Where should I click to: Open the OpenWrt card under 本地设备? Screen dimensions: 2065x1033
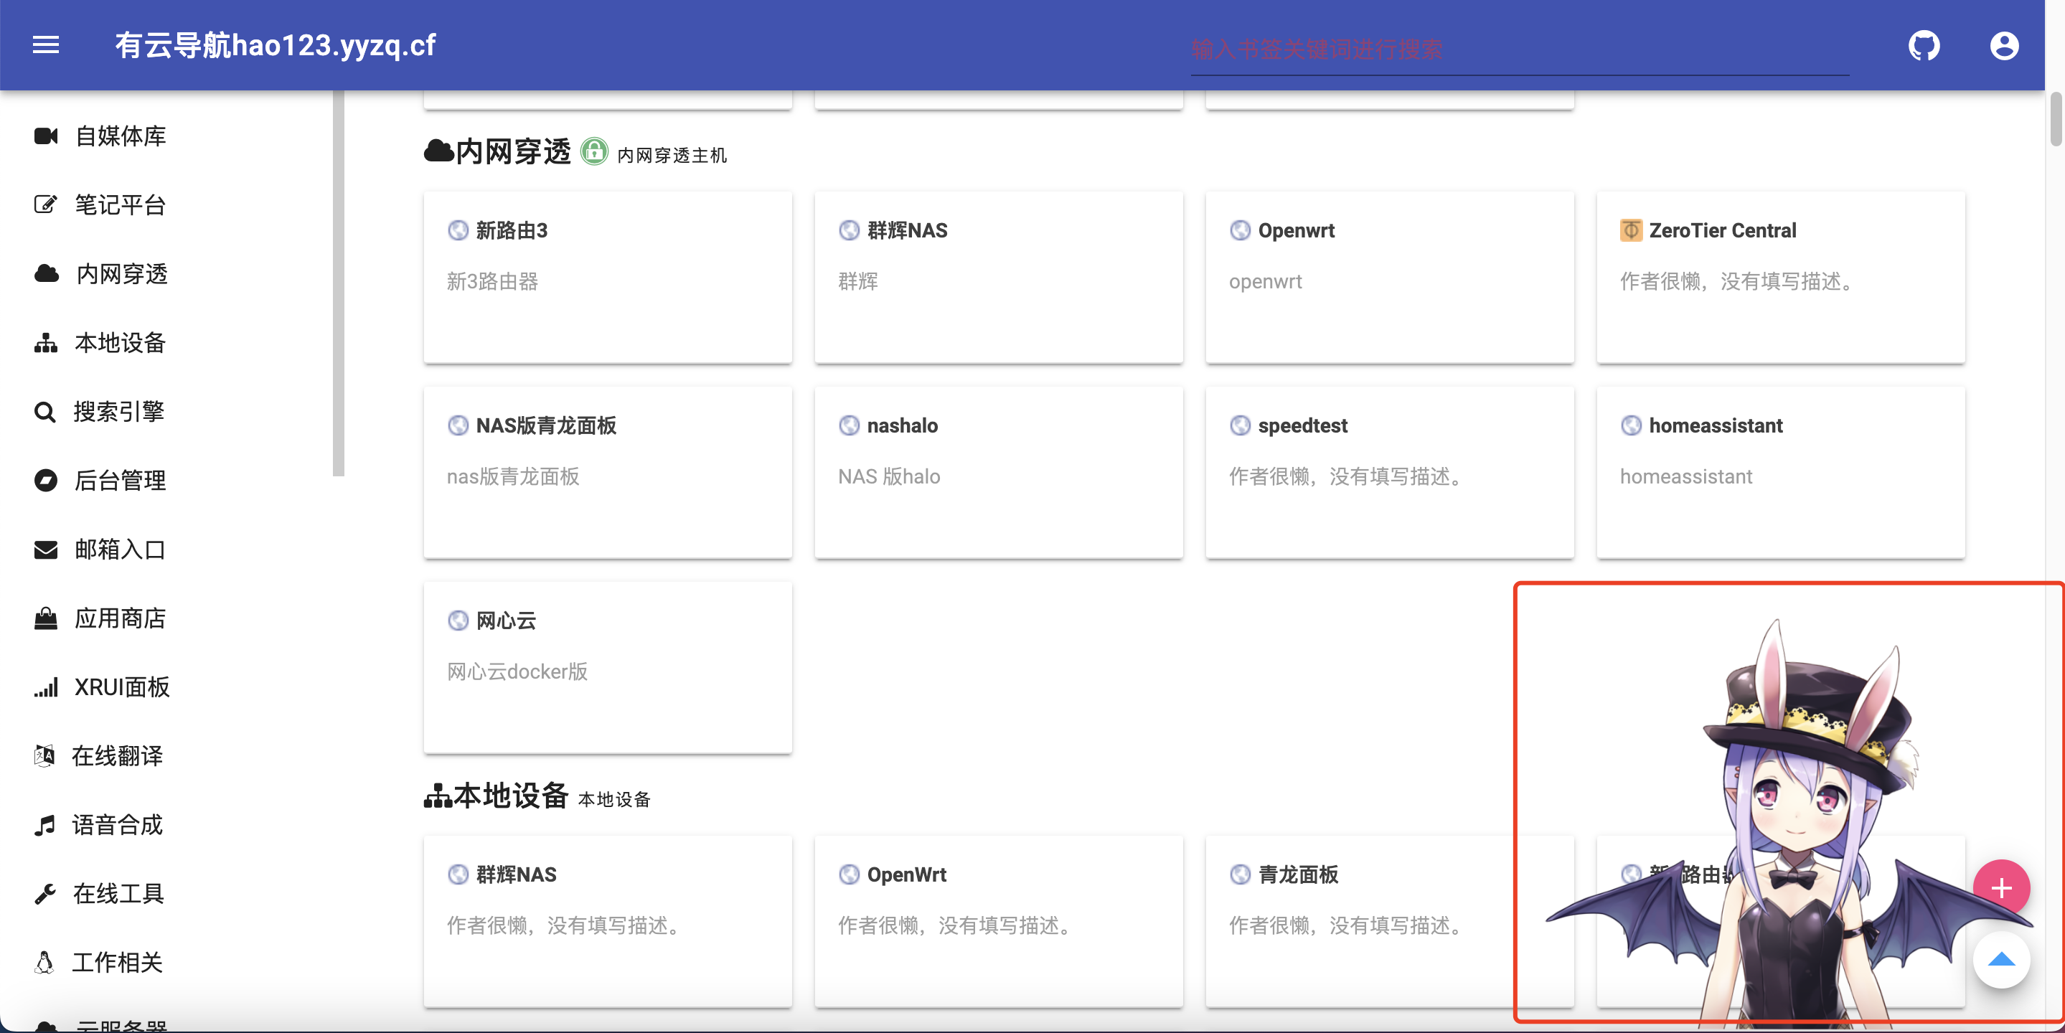999,922
